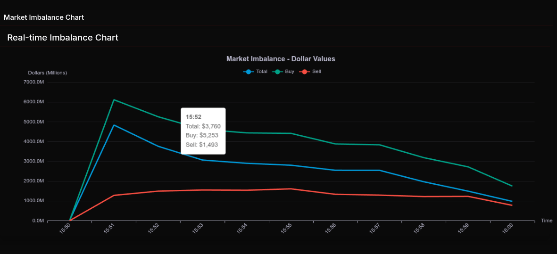Screen dimensions: 557x254
Task: Click the chart title Market Imbalance - Dollar Values
Action: [x=281, y=59]
